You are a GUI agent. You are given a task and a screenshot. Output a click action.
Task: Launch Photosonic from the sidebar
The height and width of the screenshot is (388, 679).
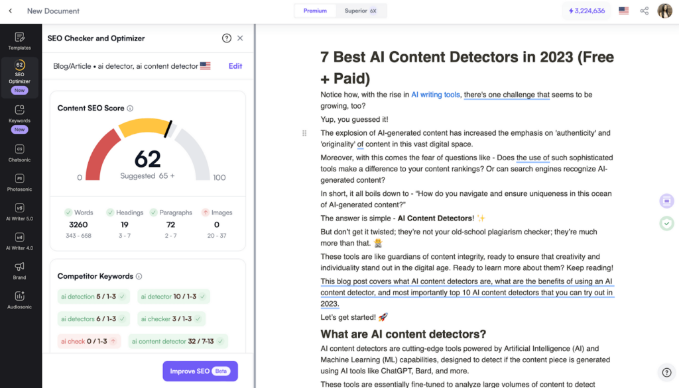pyautogui.click(x=19, y=183)
